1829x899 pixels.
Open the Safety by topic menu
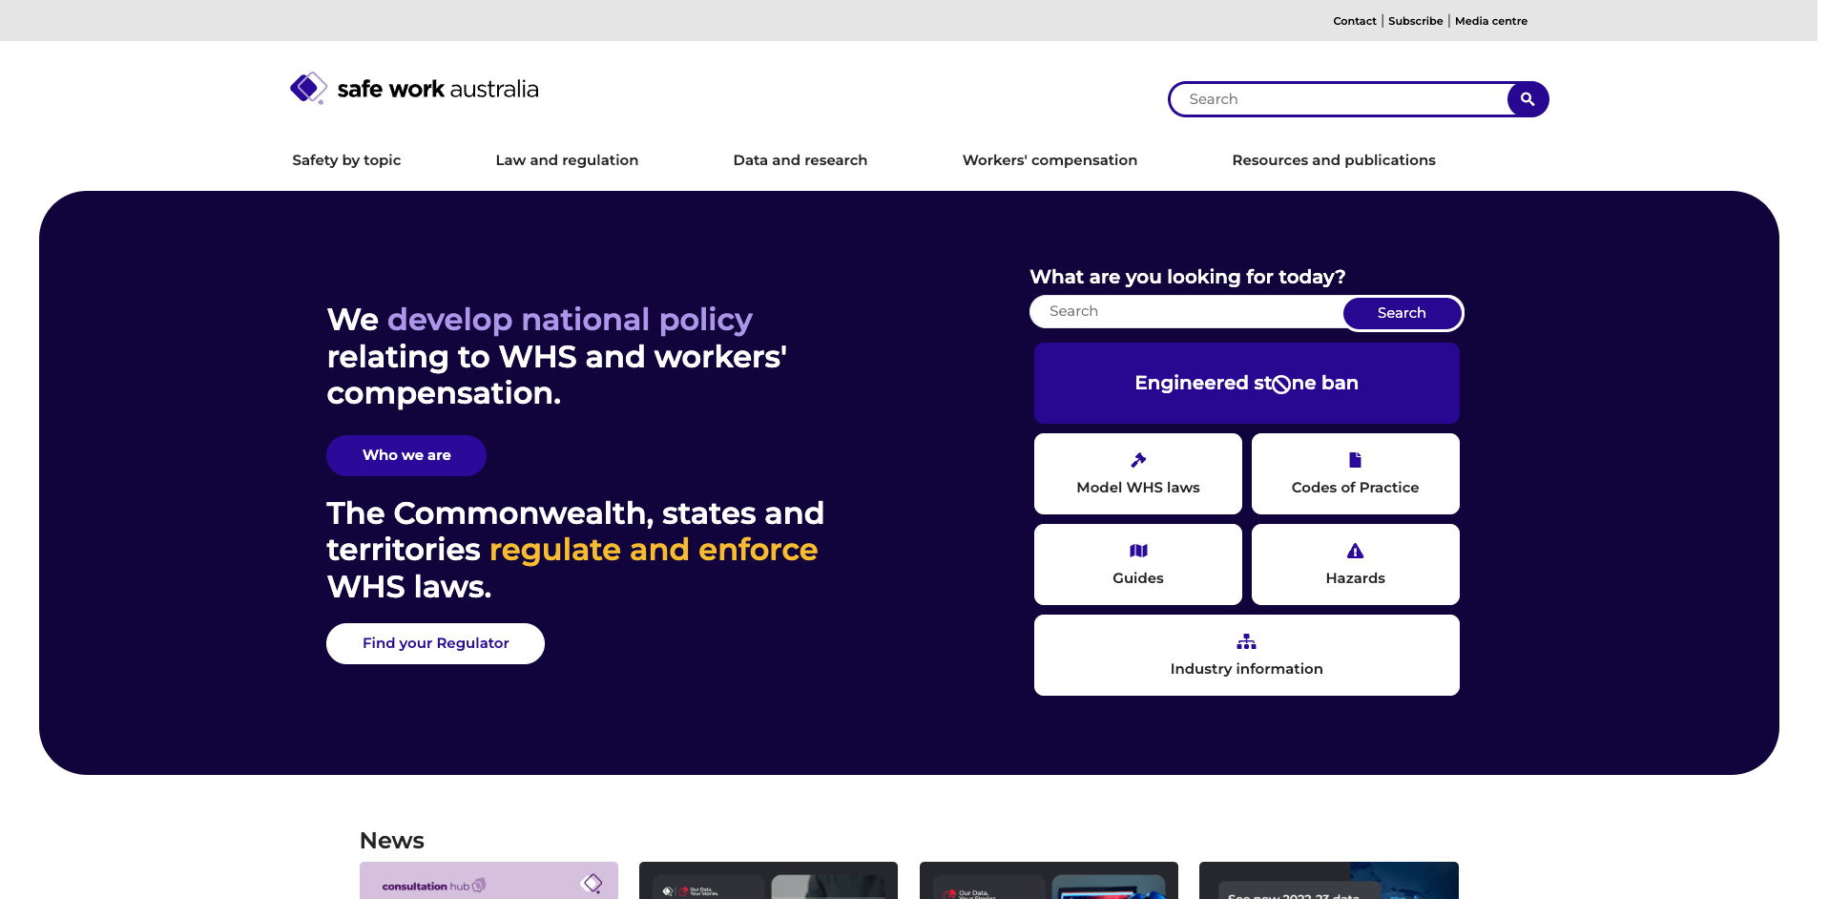[346, 160]
